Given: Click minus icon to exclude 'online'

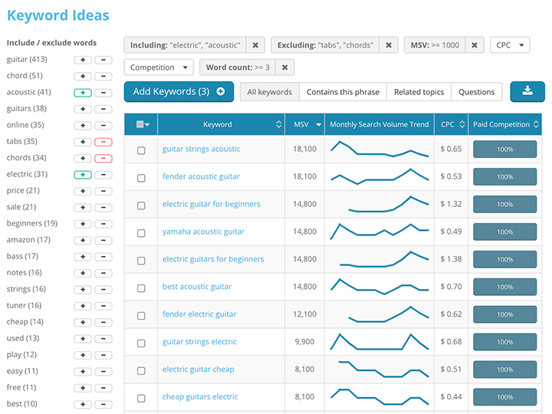Looking at the screenshot, I should click(x=103, y=125).
